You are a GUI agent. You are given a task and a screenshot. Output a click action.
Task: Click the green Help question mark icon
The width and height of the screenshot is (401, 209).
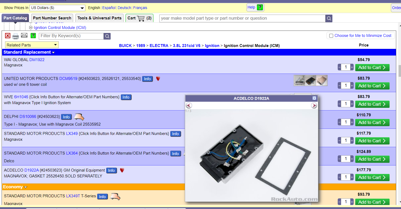point(260,7)
